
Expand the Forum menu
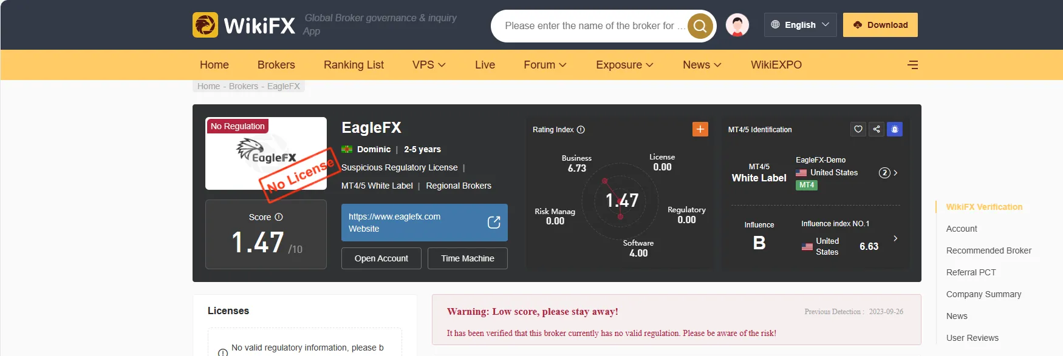coord(545,65)
